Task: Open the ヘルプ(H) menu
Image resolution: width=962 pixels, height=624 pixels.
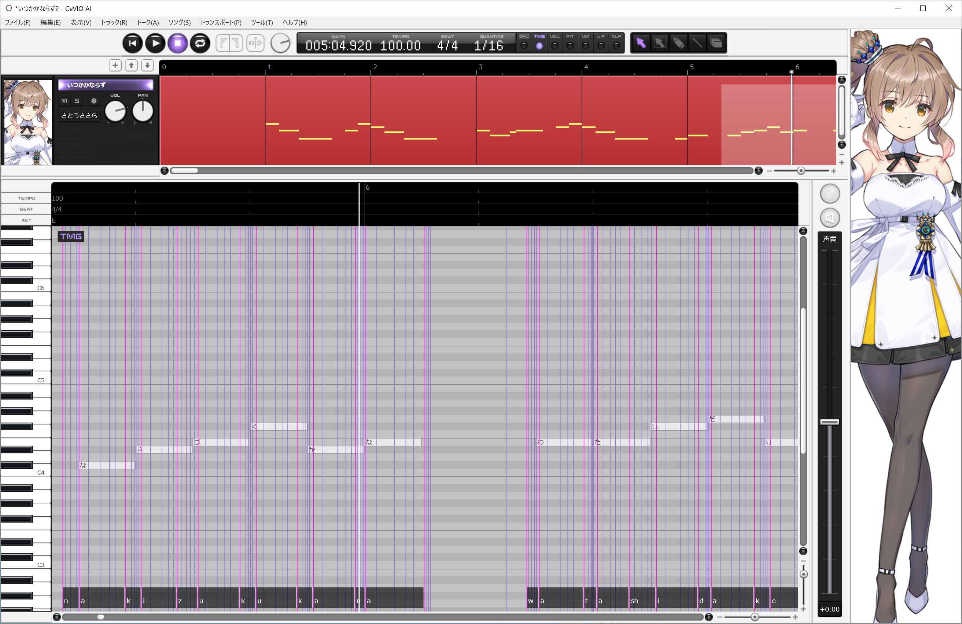Action: pyautogui.click(x=295, y=23)
